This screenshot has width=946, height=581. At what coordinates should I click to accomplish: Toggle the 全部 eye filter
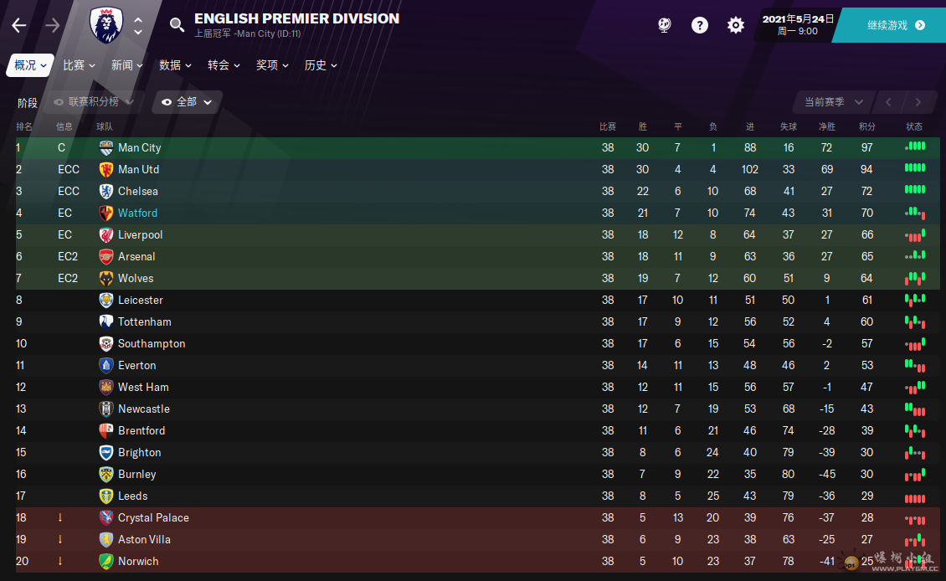pos(187,102)
